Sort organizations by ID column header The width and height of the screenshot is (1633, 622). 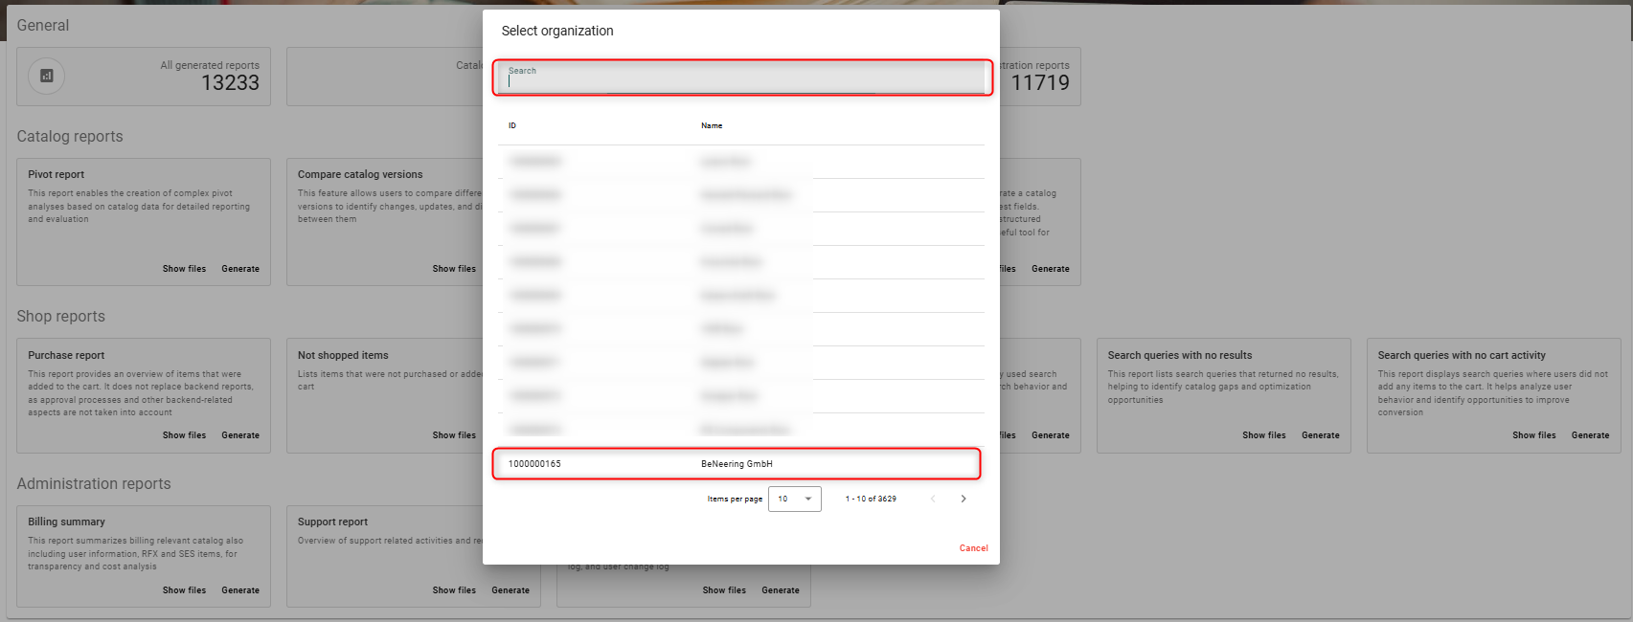pyautogui.click(x=512, y=126)
